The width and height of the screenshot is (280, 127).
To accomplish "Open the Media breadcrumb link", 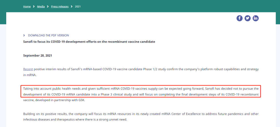I will (41, 6).
